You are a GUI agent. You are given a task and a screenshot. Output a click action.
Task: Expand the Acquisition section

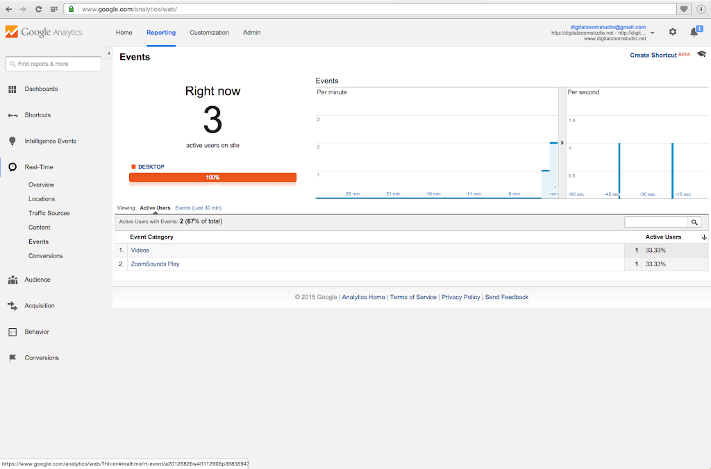tap(40, 306)
